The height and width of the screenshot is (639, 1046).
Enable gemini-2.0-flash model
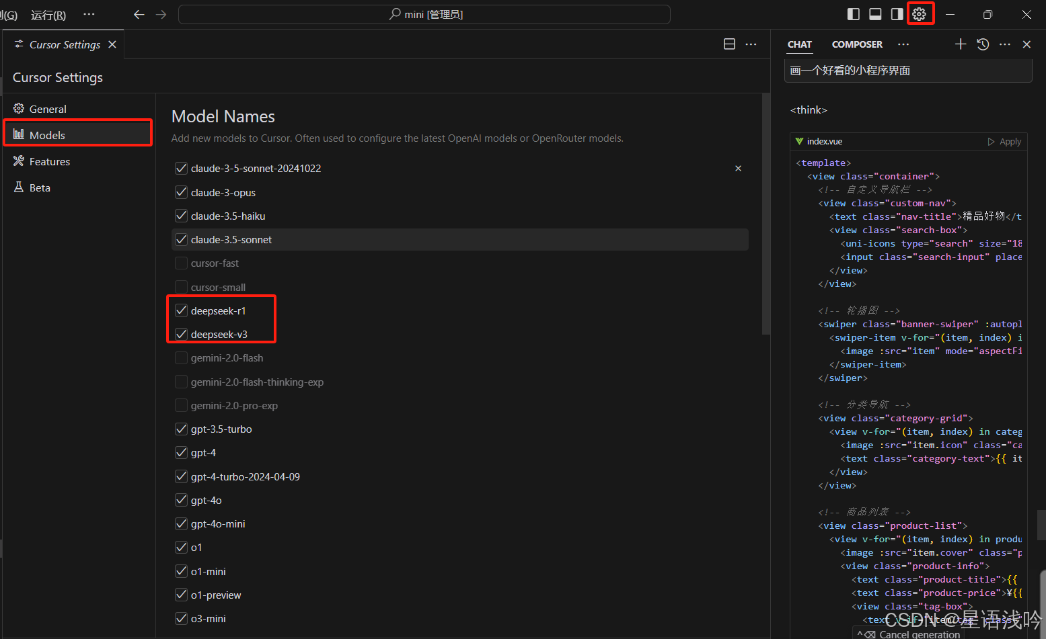tap(181, 357)
